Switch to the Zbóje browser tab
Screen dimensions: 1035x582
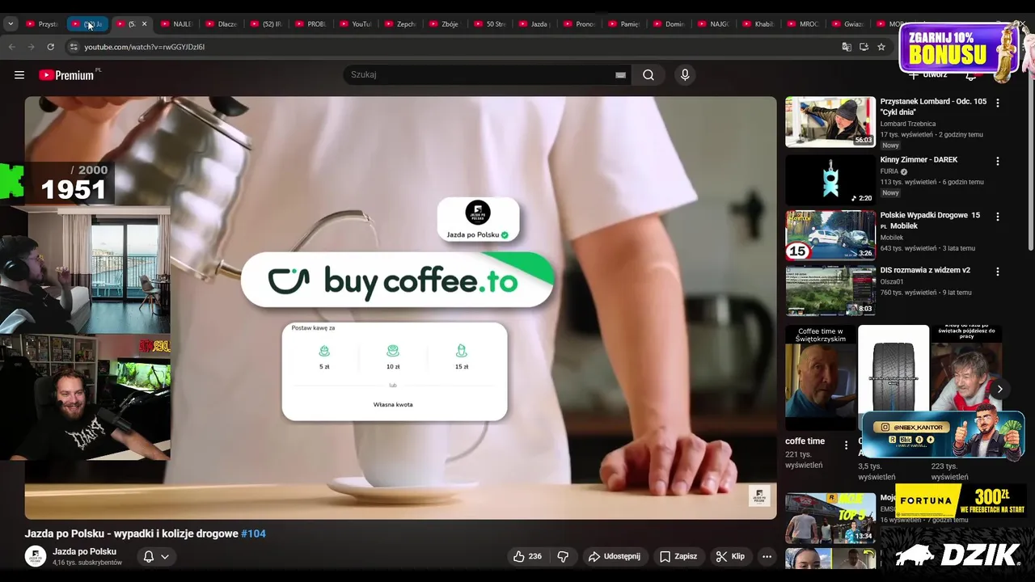click(x=444, y=23)
